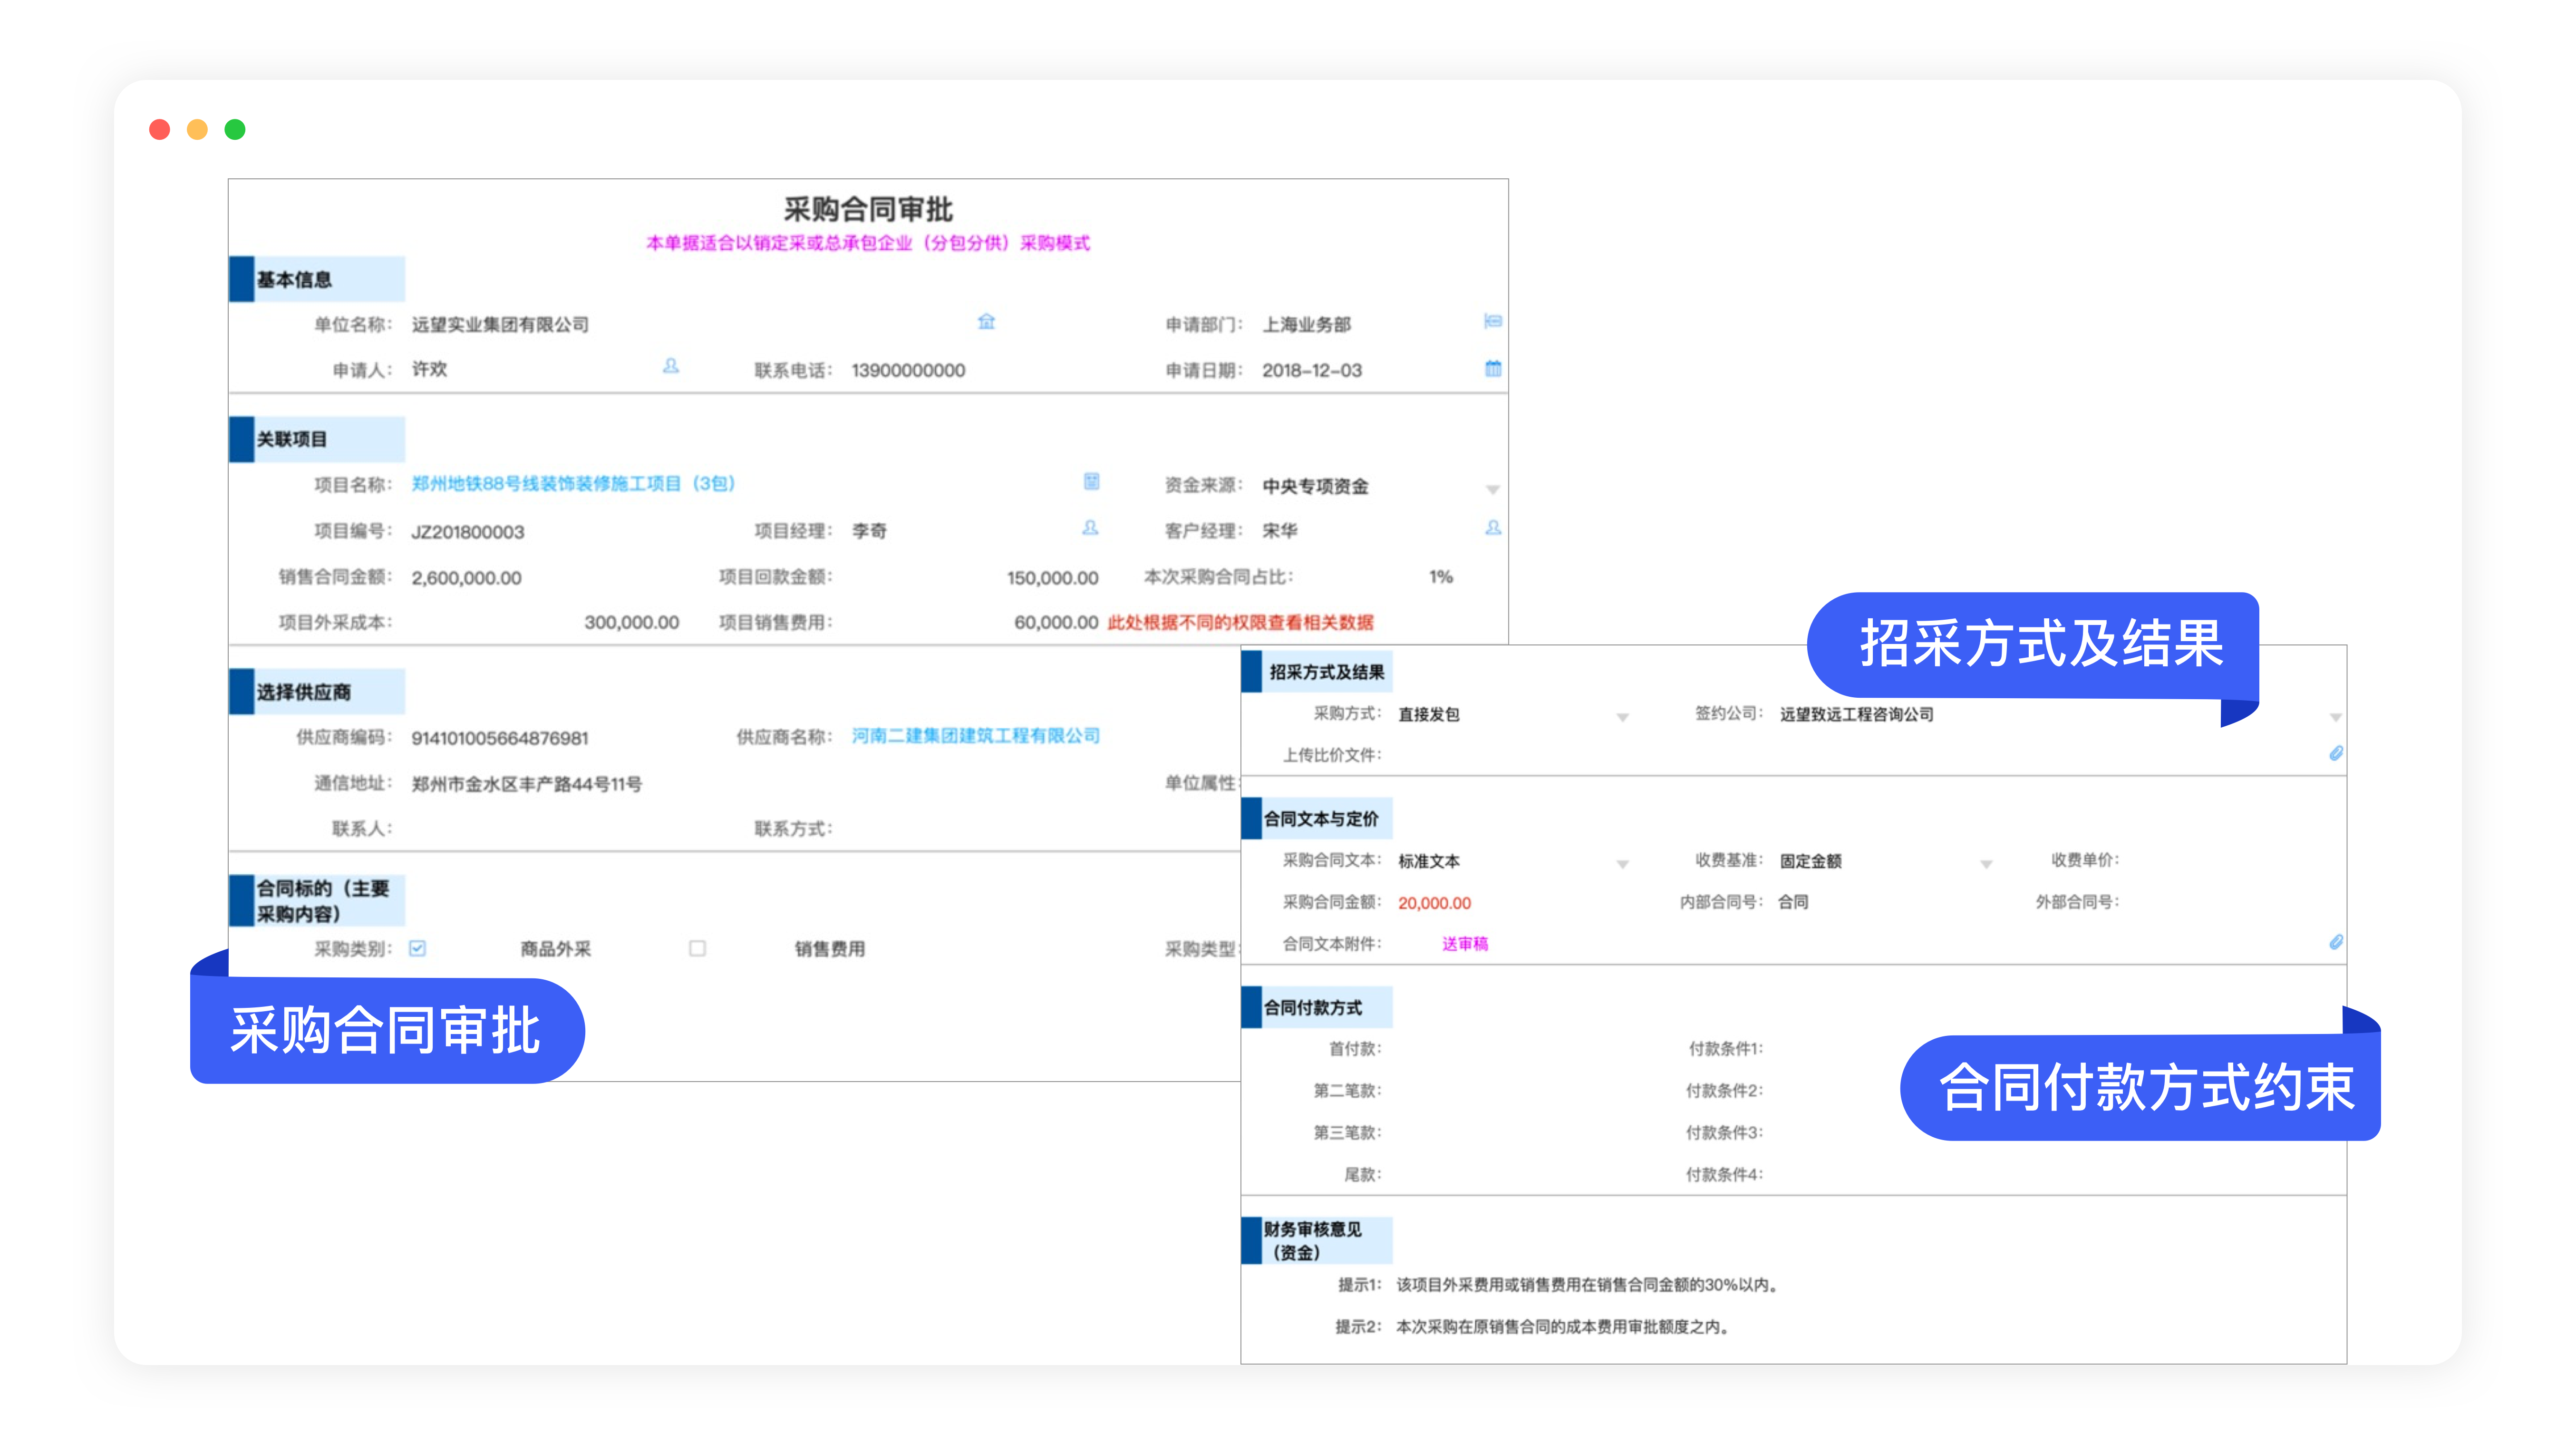
Task: Click the attachment paperclip for 上传比价文件
Action: pos(2335,753)
